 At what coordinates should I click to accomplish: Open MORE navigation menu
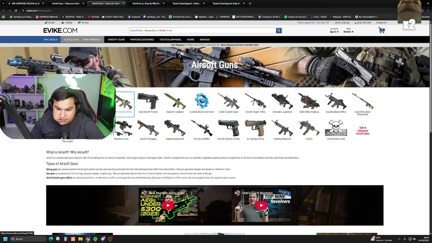click(x=191, y=39)
